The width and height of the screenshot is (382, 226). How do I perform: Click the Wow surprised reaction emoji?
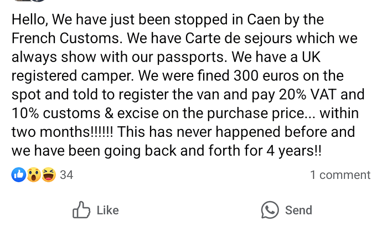(34, 175)
